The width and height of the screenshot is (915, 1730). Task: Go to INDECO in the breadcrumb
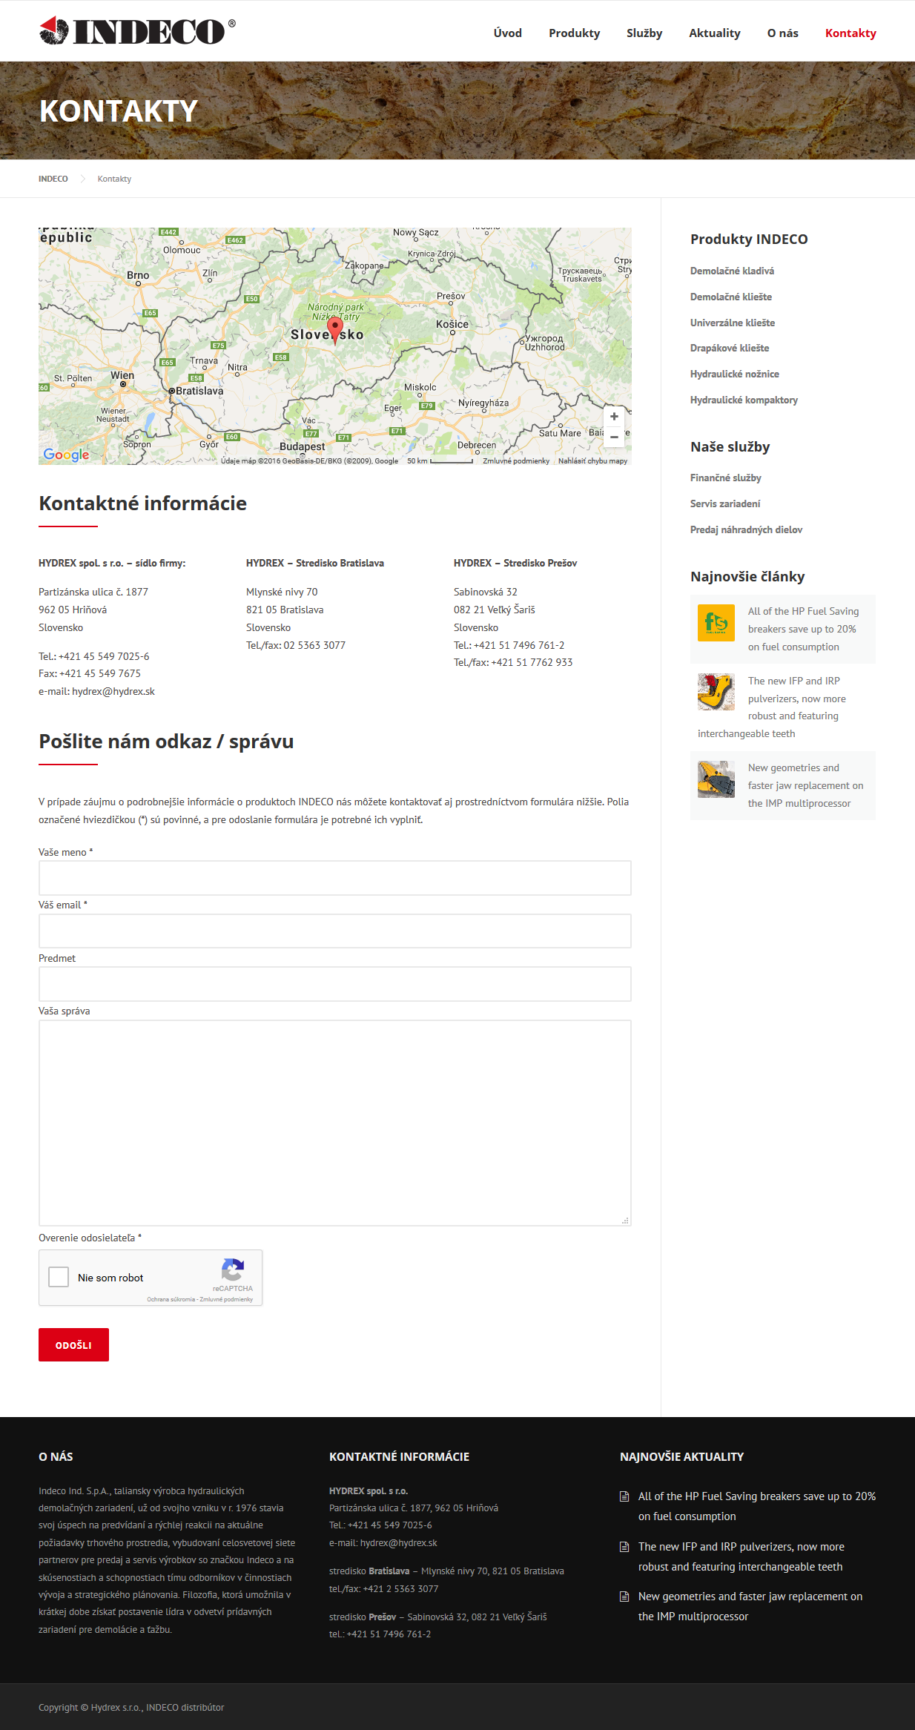coord(53,179)
